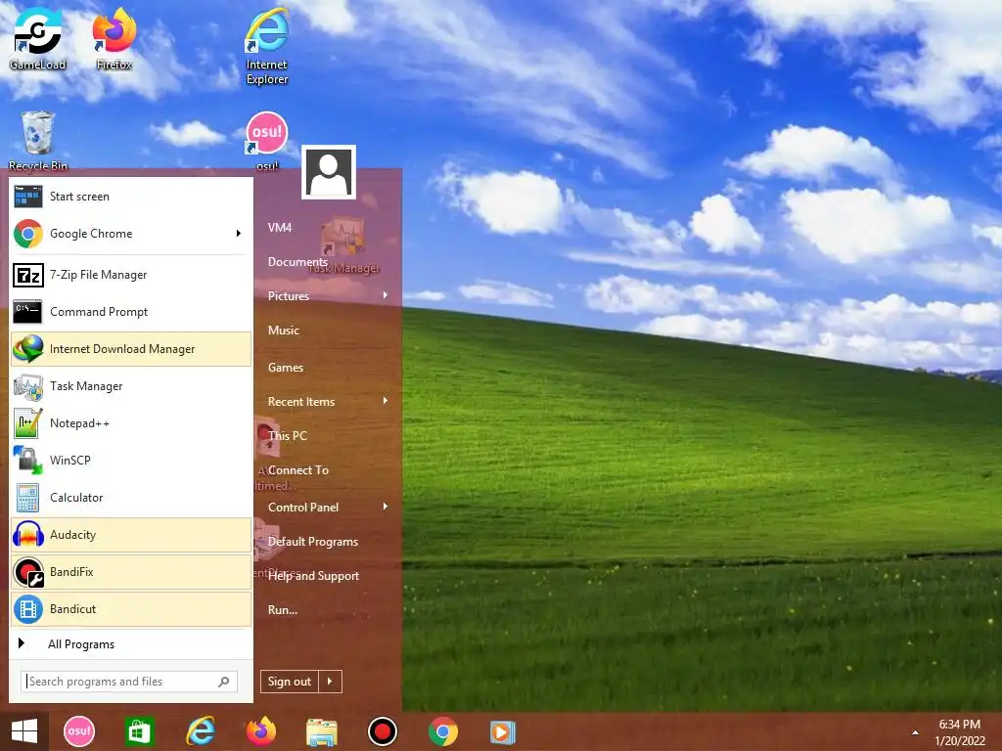Click the Sign out button
Viewport: 1002px width, 751px height.
coord(290,682)
